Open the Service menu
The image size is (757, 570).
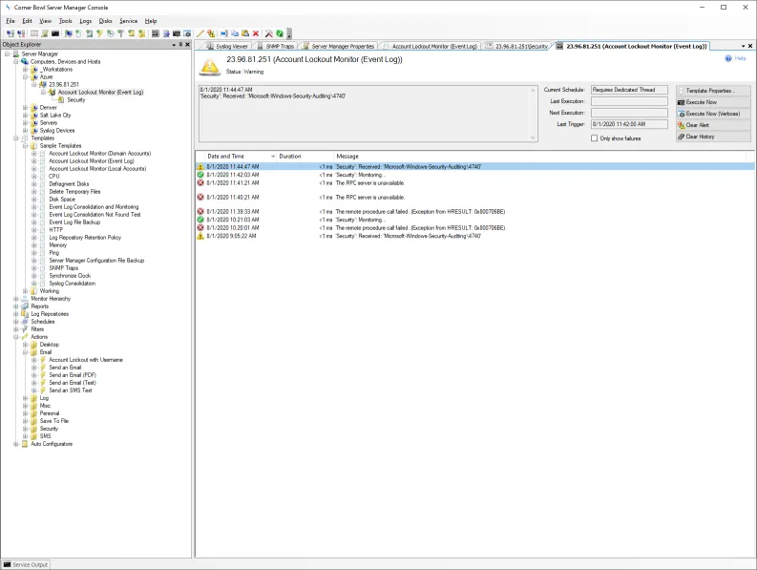coord(129,21)
